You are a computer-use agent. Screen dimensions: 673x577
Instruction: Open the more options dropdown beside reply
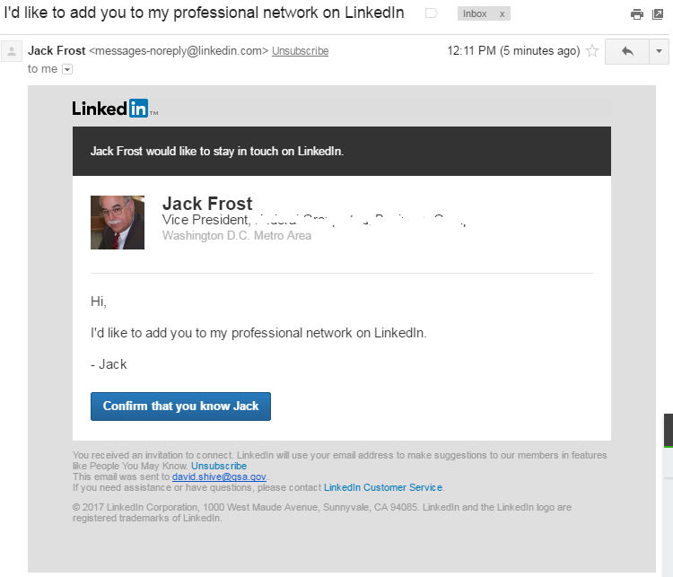pos(659,51)
